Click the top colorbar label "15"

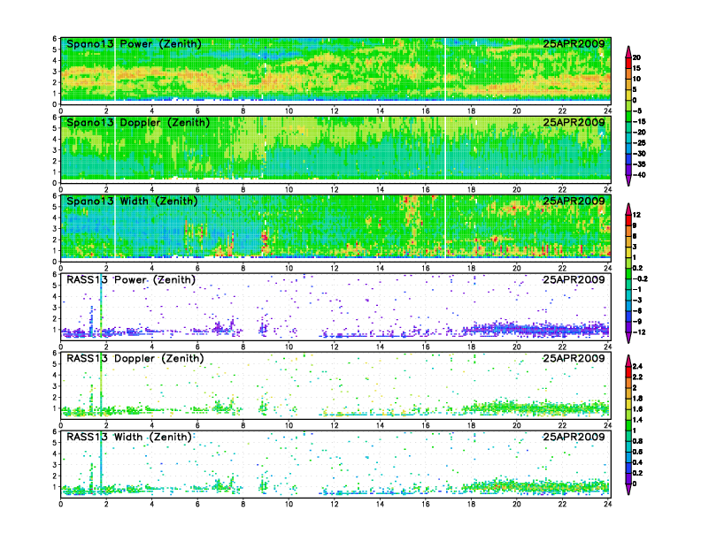coord(637,68)
